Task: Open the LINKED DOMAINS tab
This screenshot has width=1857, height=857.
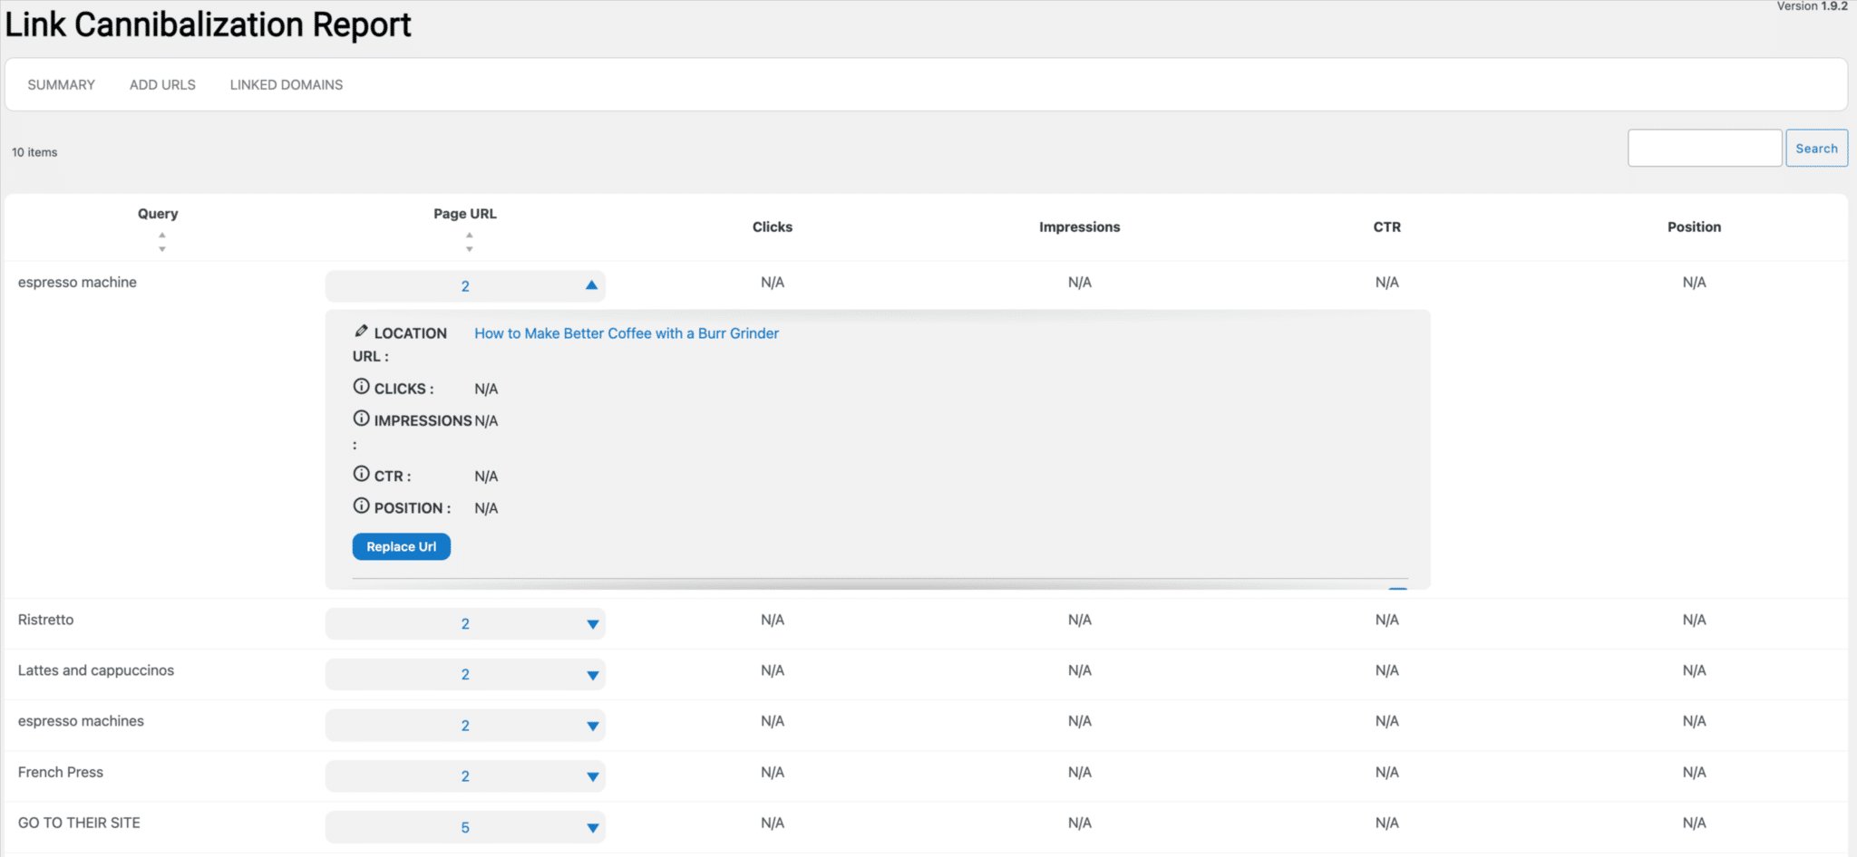Action: (286, 84)
